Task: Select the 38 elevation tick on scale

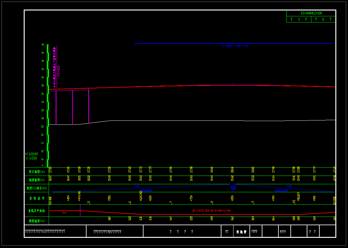Action: point(43,45)
